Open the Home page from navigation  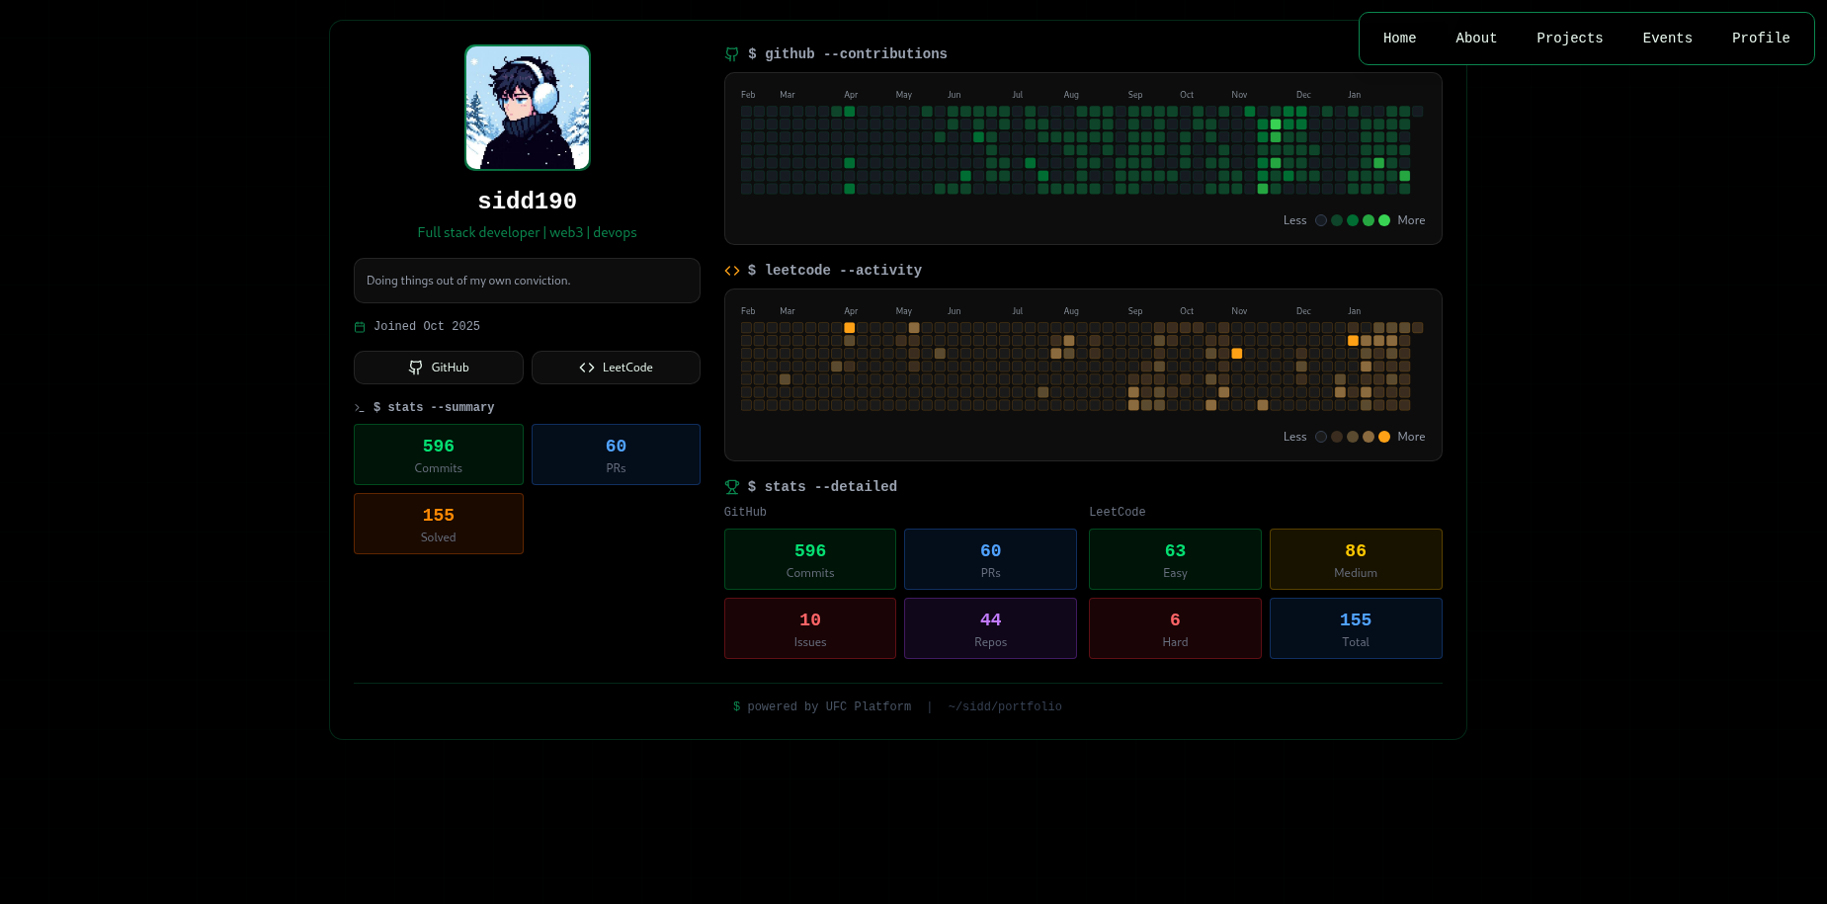point(1399,39)
